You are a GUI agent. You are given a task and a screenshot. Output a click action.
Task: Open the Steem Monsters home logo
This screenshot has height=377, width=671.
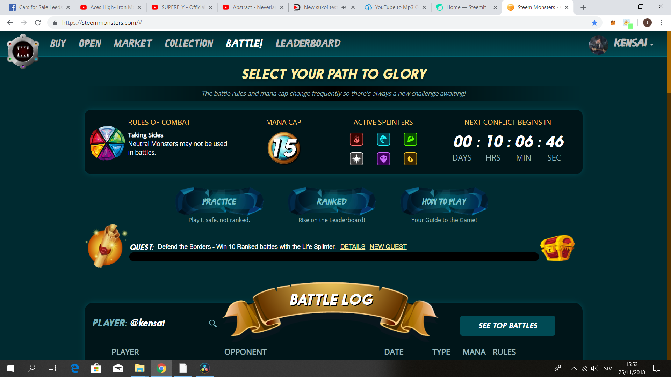pyautogui.click(x=23, y=51)
